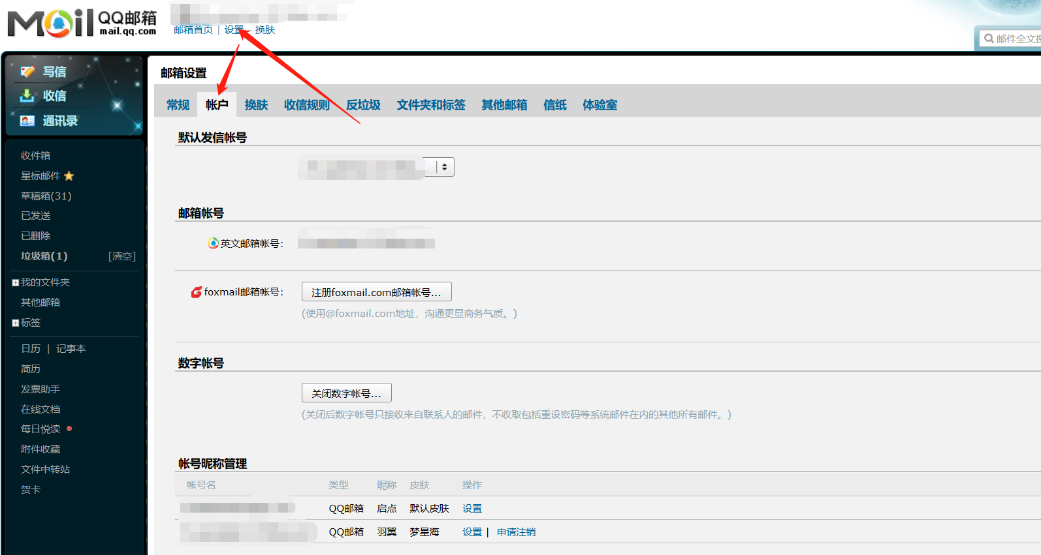
Task: Click the QQ Mail logo
Action: click(x=82, y=22)
